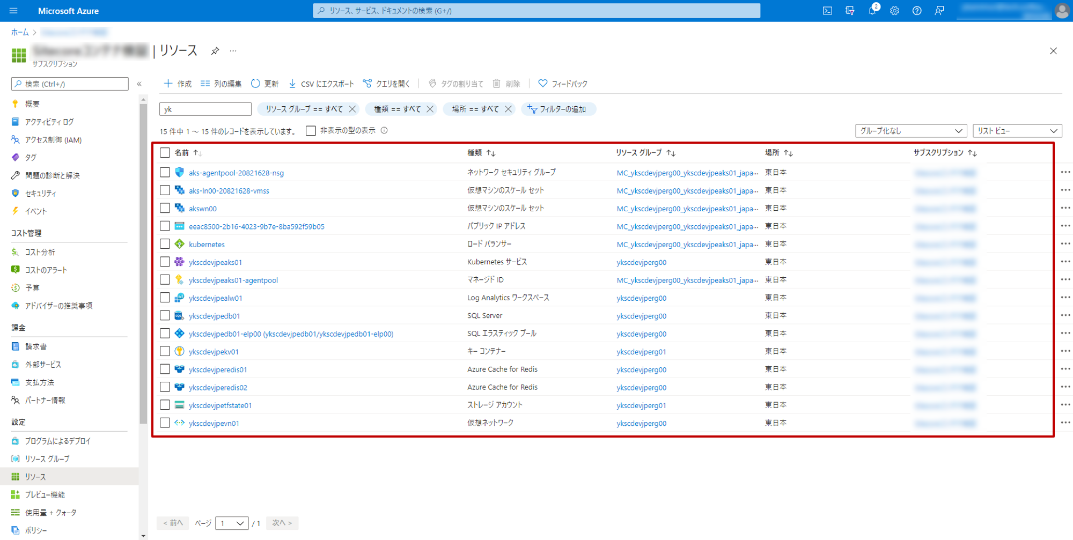
Task: Open the リスト ビュー dropdown
Action: pyautogui.click(x=1017, y=131)
